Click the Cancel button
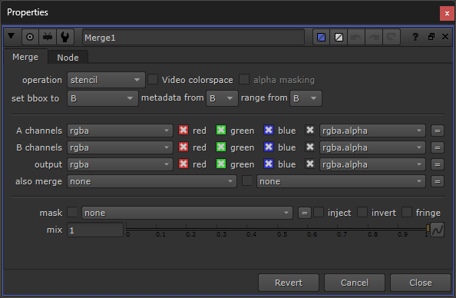The height and width of the screenshot is (298, 456). [x=355, y=283]
